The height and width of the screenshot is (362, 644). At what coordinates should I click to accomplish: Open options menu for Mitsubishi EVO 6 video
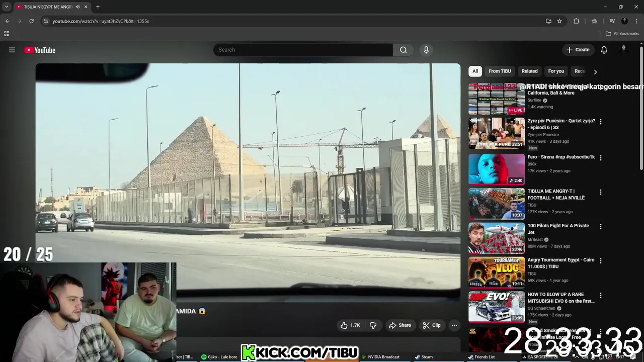tap(600, 295)
